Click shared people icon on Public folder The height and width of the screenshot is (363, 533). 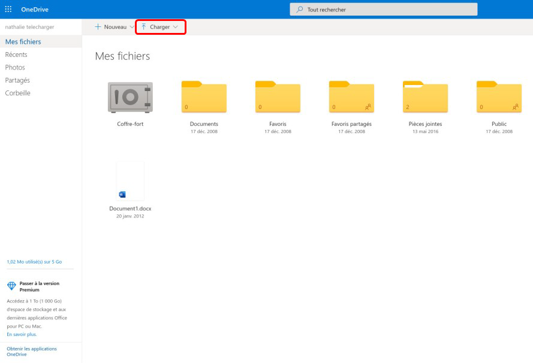pos(516,107)
